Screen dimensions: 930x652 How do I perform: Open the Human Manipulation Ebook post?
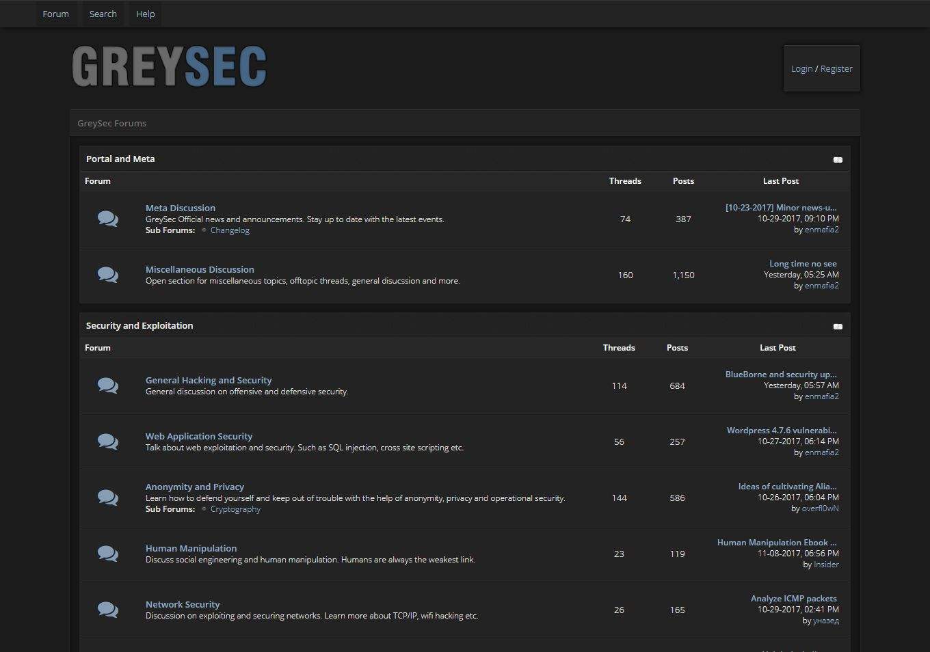click(x=777, y=542)
